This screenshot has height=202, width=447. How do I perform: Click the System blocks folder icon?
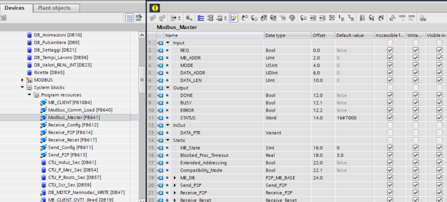tap(30, 88)
